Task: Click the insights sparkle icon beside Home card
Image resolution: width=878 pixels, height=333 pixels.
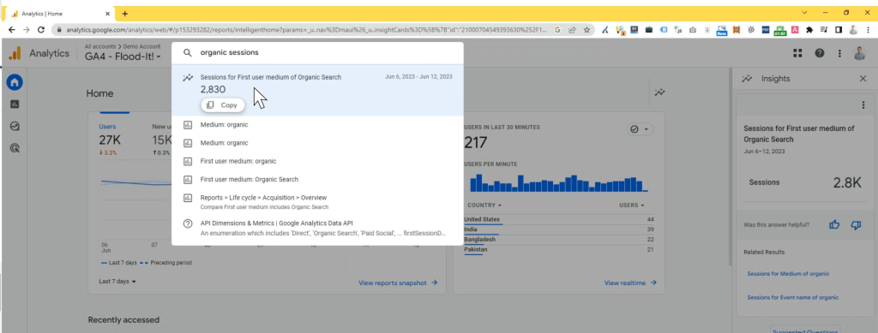Action: coord(659,92)
